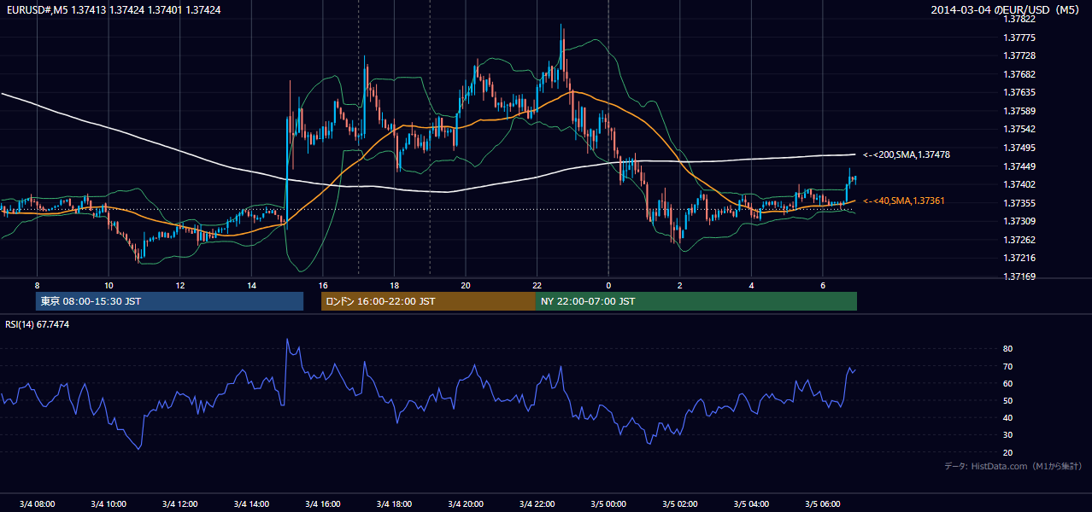Screen dimensions: 1092x512
Task: Click the NY 22:00-07:00 JST session bar
Action: [x=696, y=301]
